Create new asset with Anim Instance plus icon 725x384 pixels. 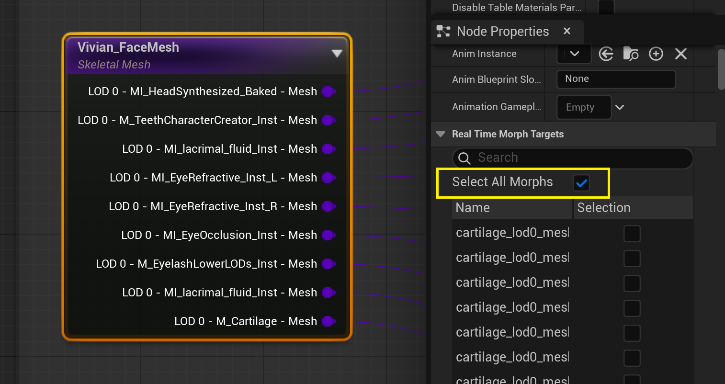click(x=656, y=54)
